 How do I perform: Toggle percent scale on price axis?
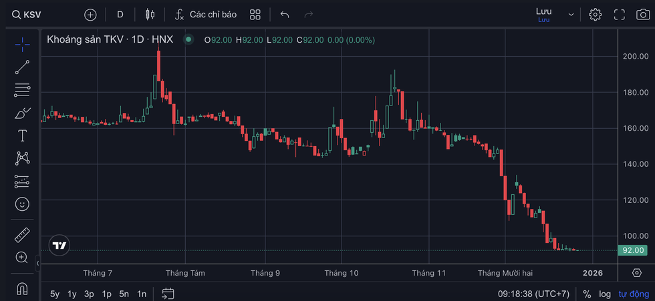click(587, 294)
